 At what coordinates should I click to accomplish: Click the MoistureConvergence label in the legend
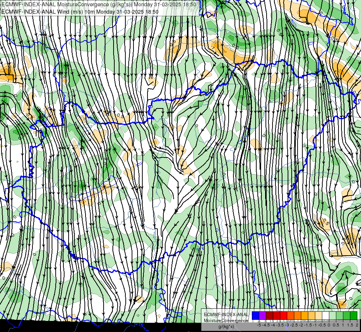coord(226,321)
